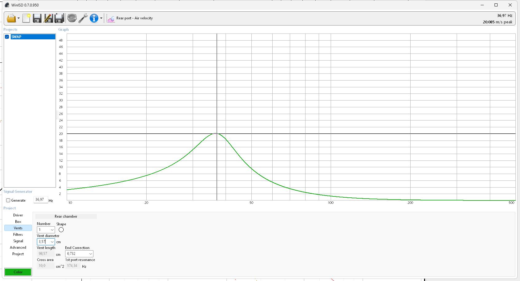Screen dimensions: 520x281
Task: Open the Advanced tab
Action: pos(18,247)
